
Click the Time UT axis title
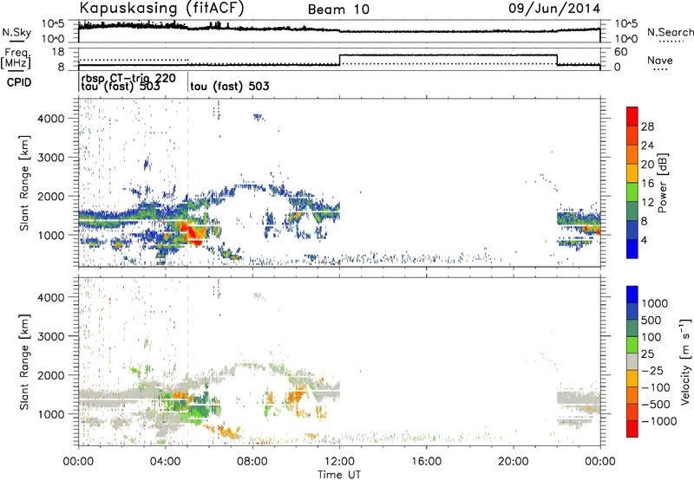[x=339, y=475]
